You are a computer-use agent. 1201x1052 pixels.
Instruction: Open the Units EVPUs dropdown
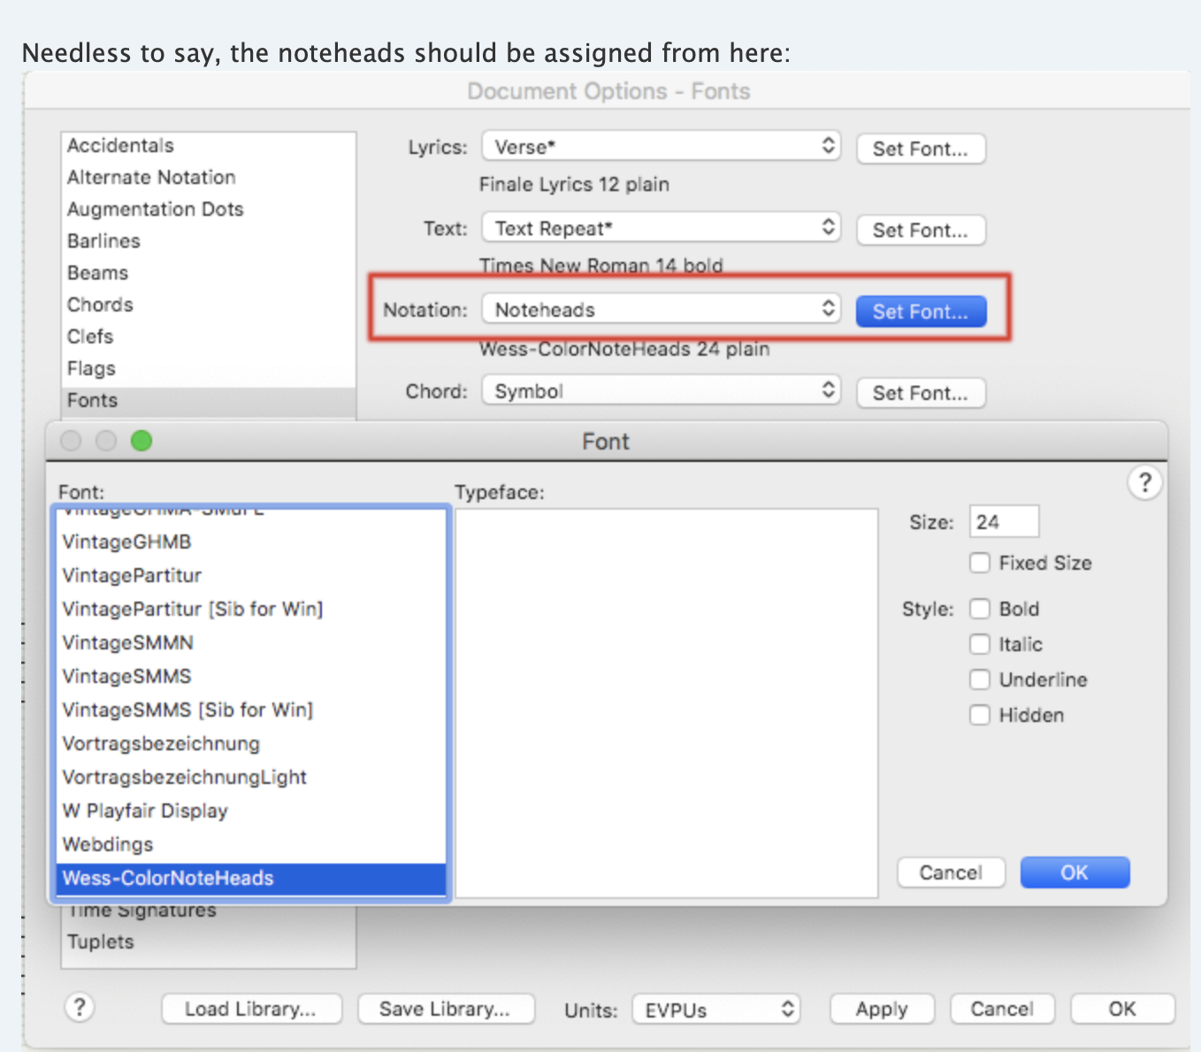point(715,1010)
